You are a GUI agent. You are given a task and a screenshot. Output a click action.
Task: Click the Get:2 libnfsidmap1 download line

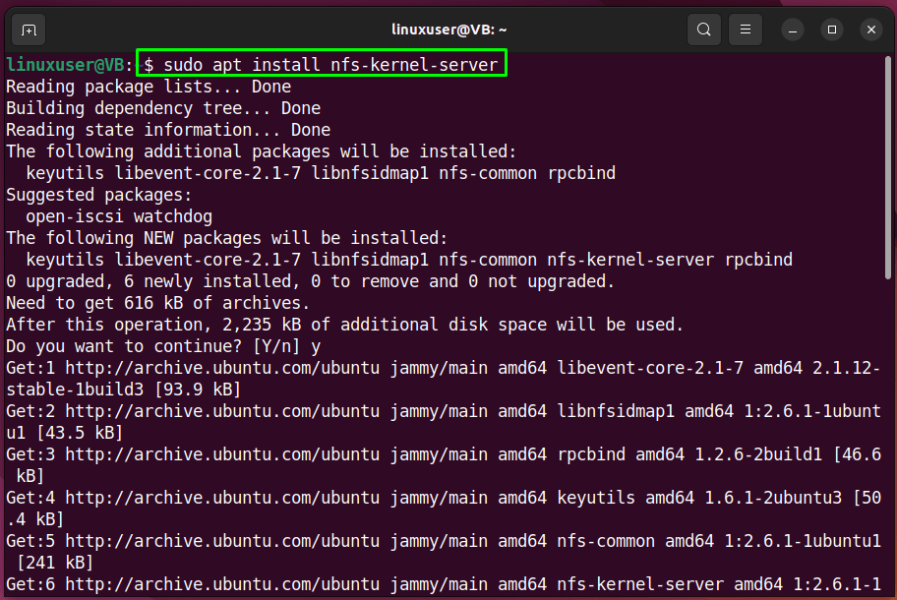click(444, 411)
